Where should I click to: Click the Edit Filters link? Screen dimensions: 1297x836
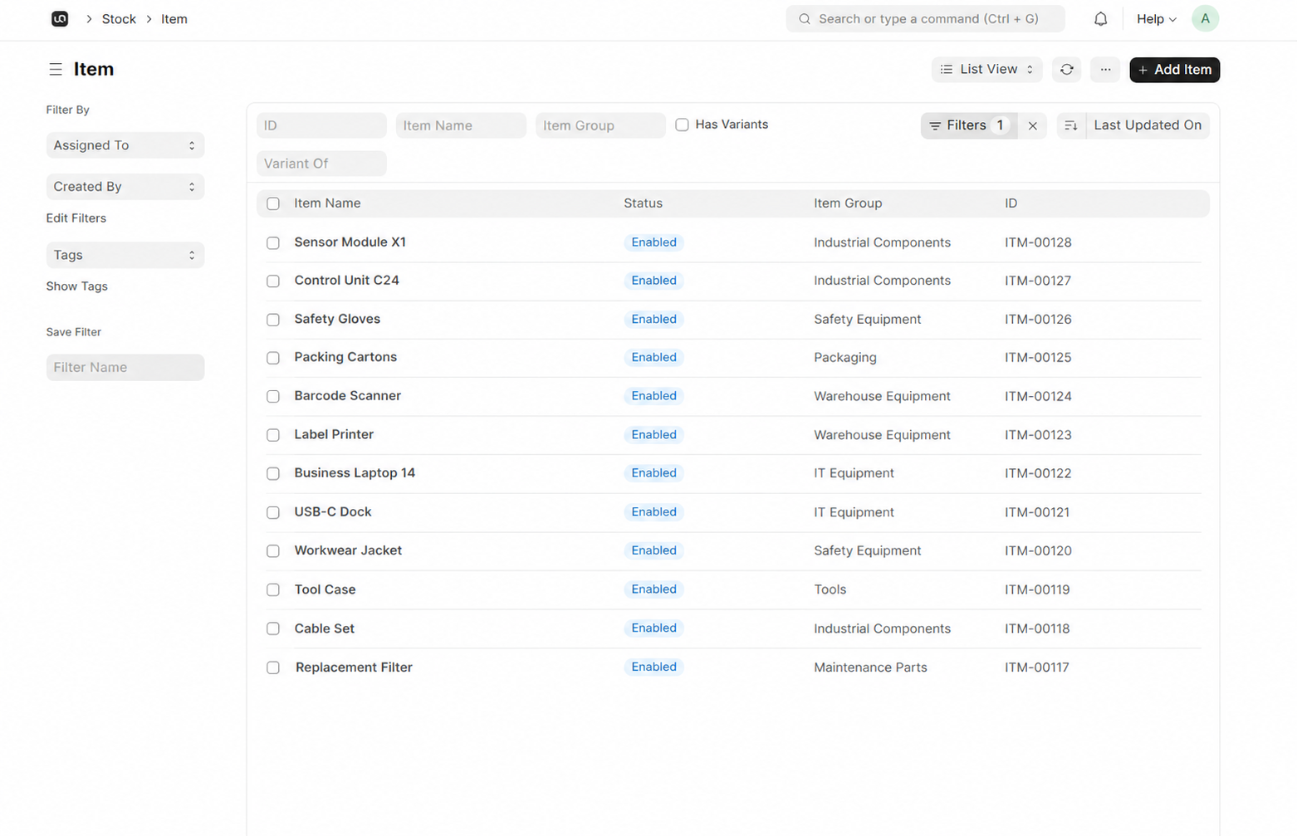pos(76,218)
